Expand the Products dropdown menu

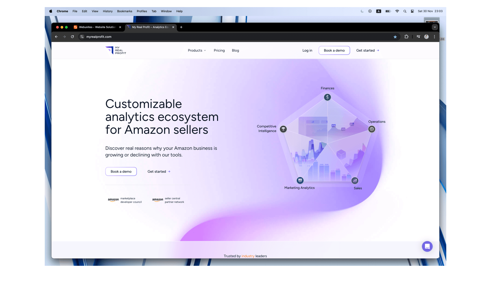196,50
